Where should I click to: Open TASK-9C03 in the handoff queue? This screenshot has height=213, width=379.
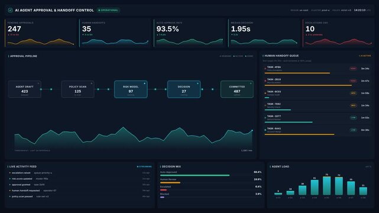(x=317, y=94)
